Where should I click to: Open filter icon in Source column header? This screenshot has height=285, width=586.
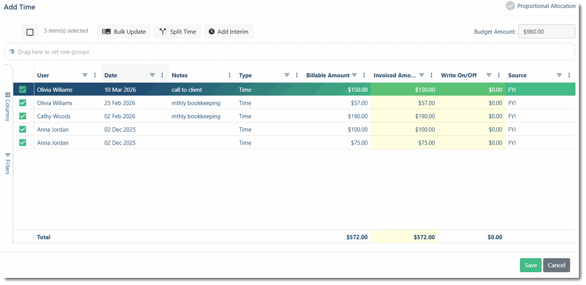pos(559,75)
